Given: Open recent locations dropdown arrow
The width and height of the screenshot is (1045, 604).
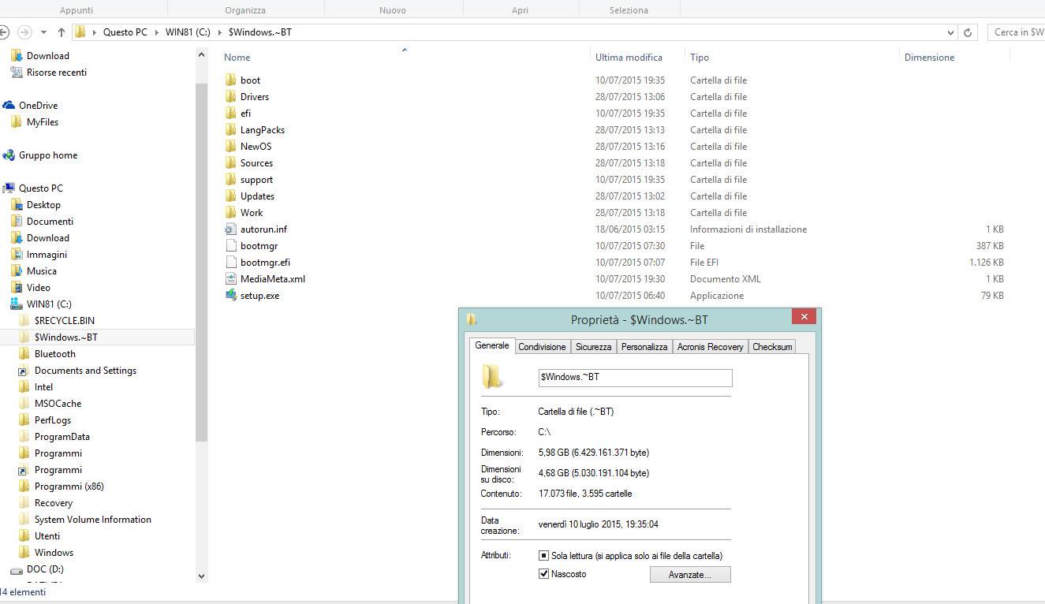Looking at the screenshot, I should 43,32.
